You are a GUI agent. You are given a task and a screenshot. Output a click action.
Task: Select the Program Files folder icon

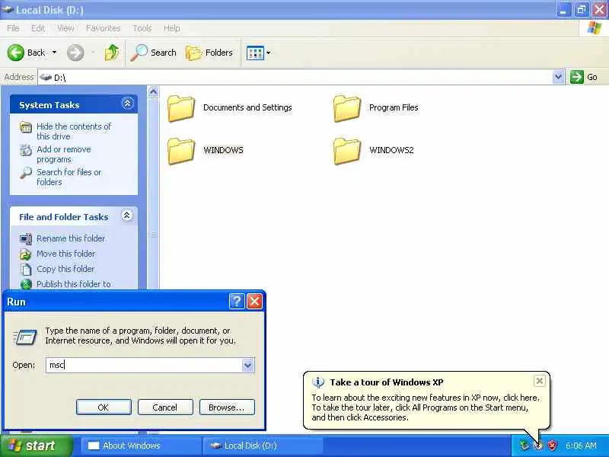(347, 108)
